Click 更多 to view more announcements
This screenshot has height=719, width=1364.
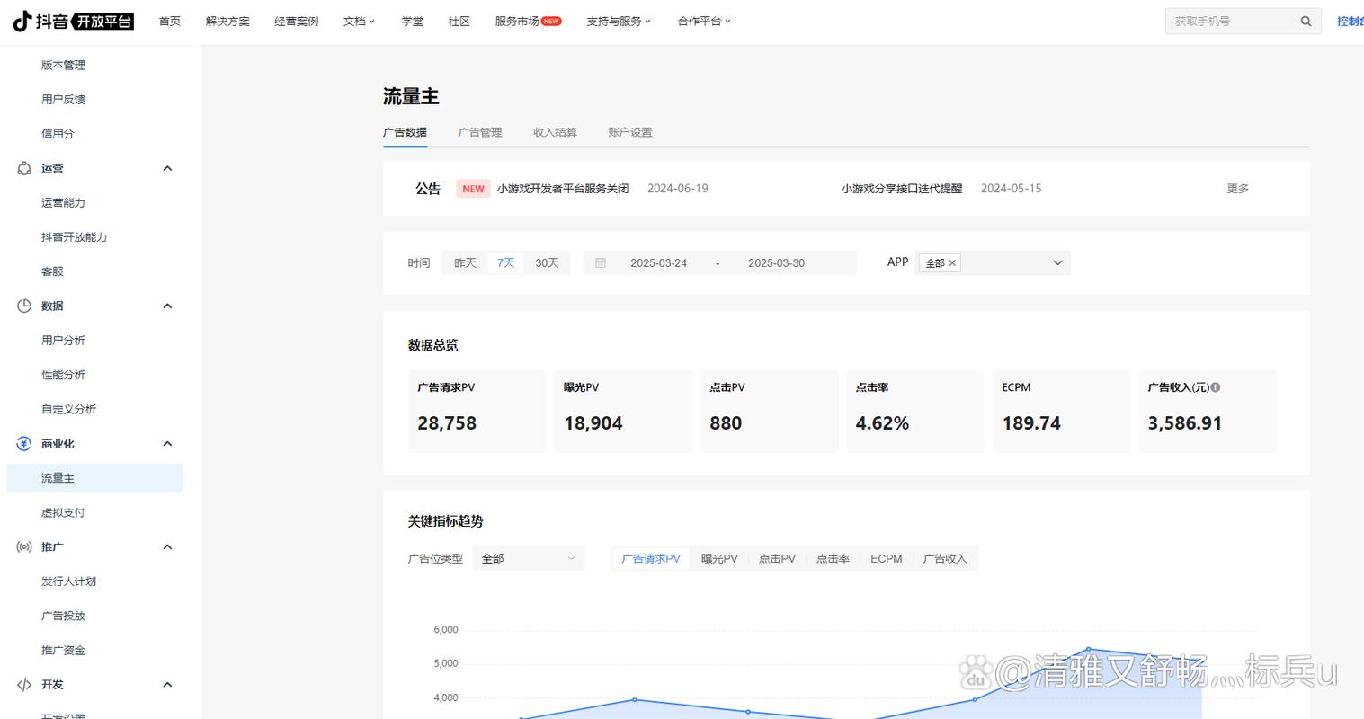point(1237,189)
